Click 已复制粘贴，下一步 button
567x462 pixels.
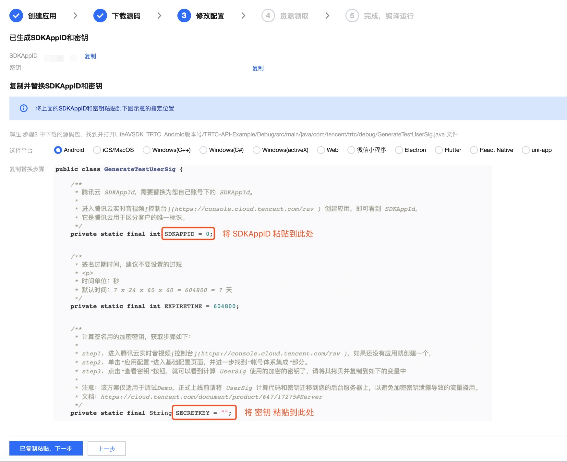click(46, 448)
